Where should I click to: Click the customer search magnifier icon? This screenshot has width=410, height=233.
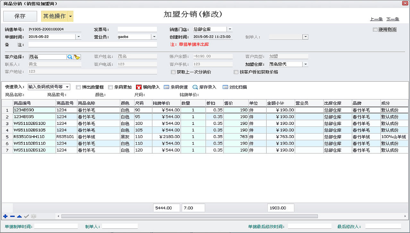[70, 57]
